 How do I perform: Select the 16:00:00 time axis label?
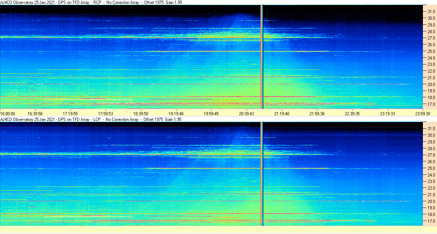point(8,113)
